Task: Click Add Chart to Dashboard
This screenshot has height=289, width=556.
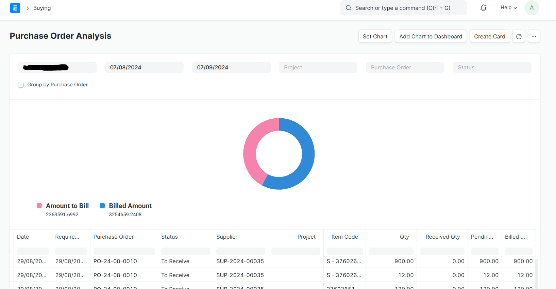Action: pyautogui.click(x=431, y=36)
